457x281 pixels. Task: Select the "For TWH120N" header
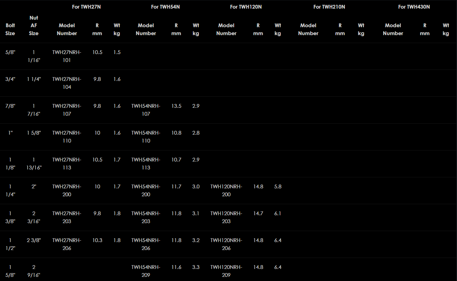(246, 7)
